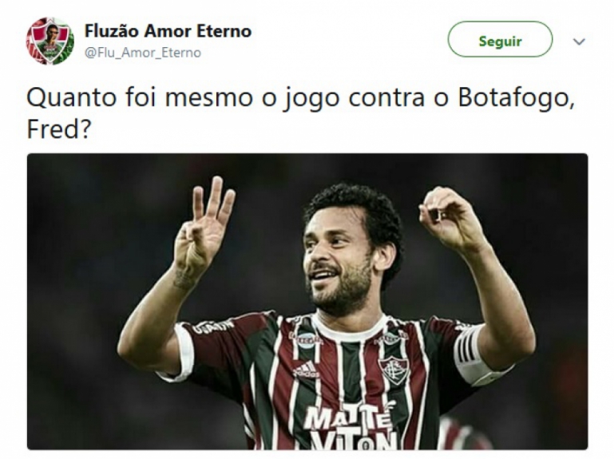614x459 pixels.
Task: Click the Fluminense crest on the jersey
Action: coord(394,370)
